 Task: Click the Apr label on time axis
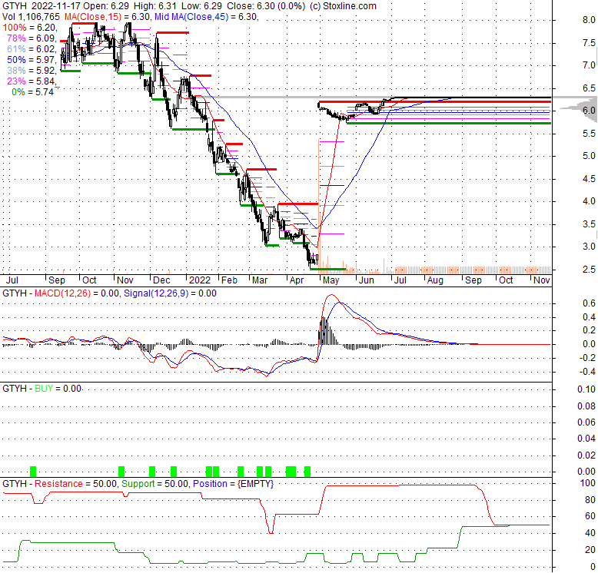tap(297, 280)
